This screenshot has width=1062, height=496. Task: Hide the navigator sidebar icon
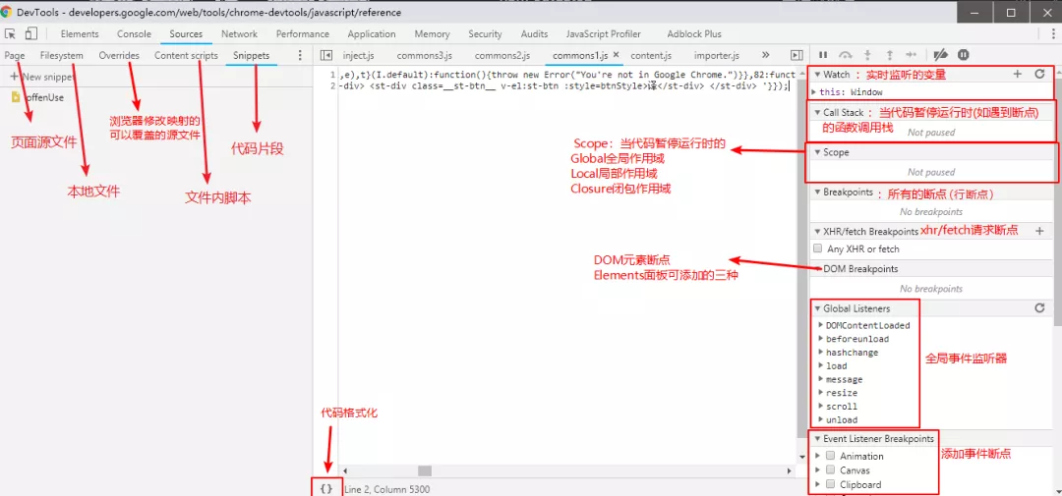point(325,55)
